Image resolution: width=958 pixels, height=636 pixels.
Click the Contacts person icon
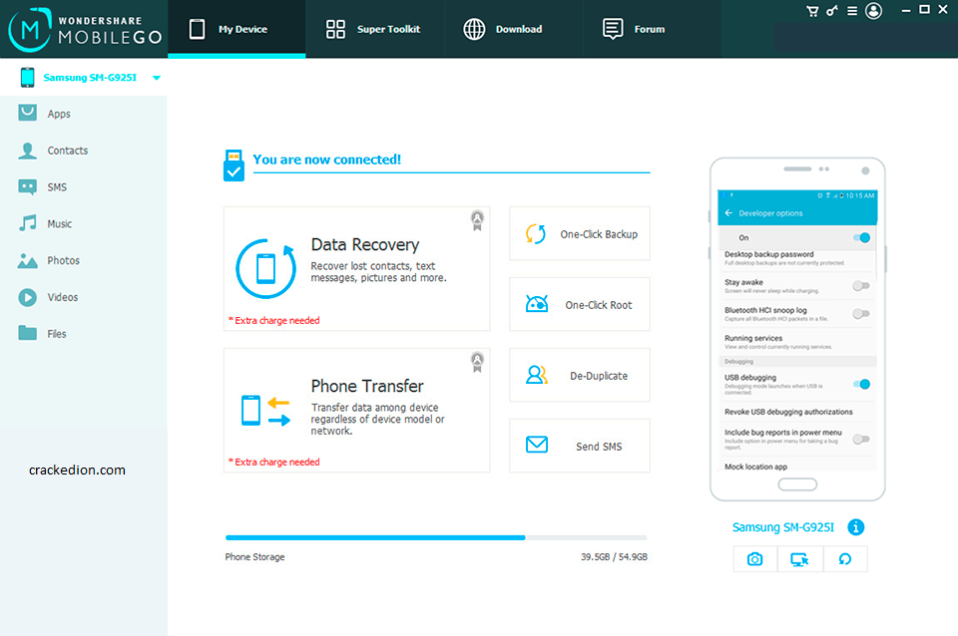[28, 151]
